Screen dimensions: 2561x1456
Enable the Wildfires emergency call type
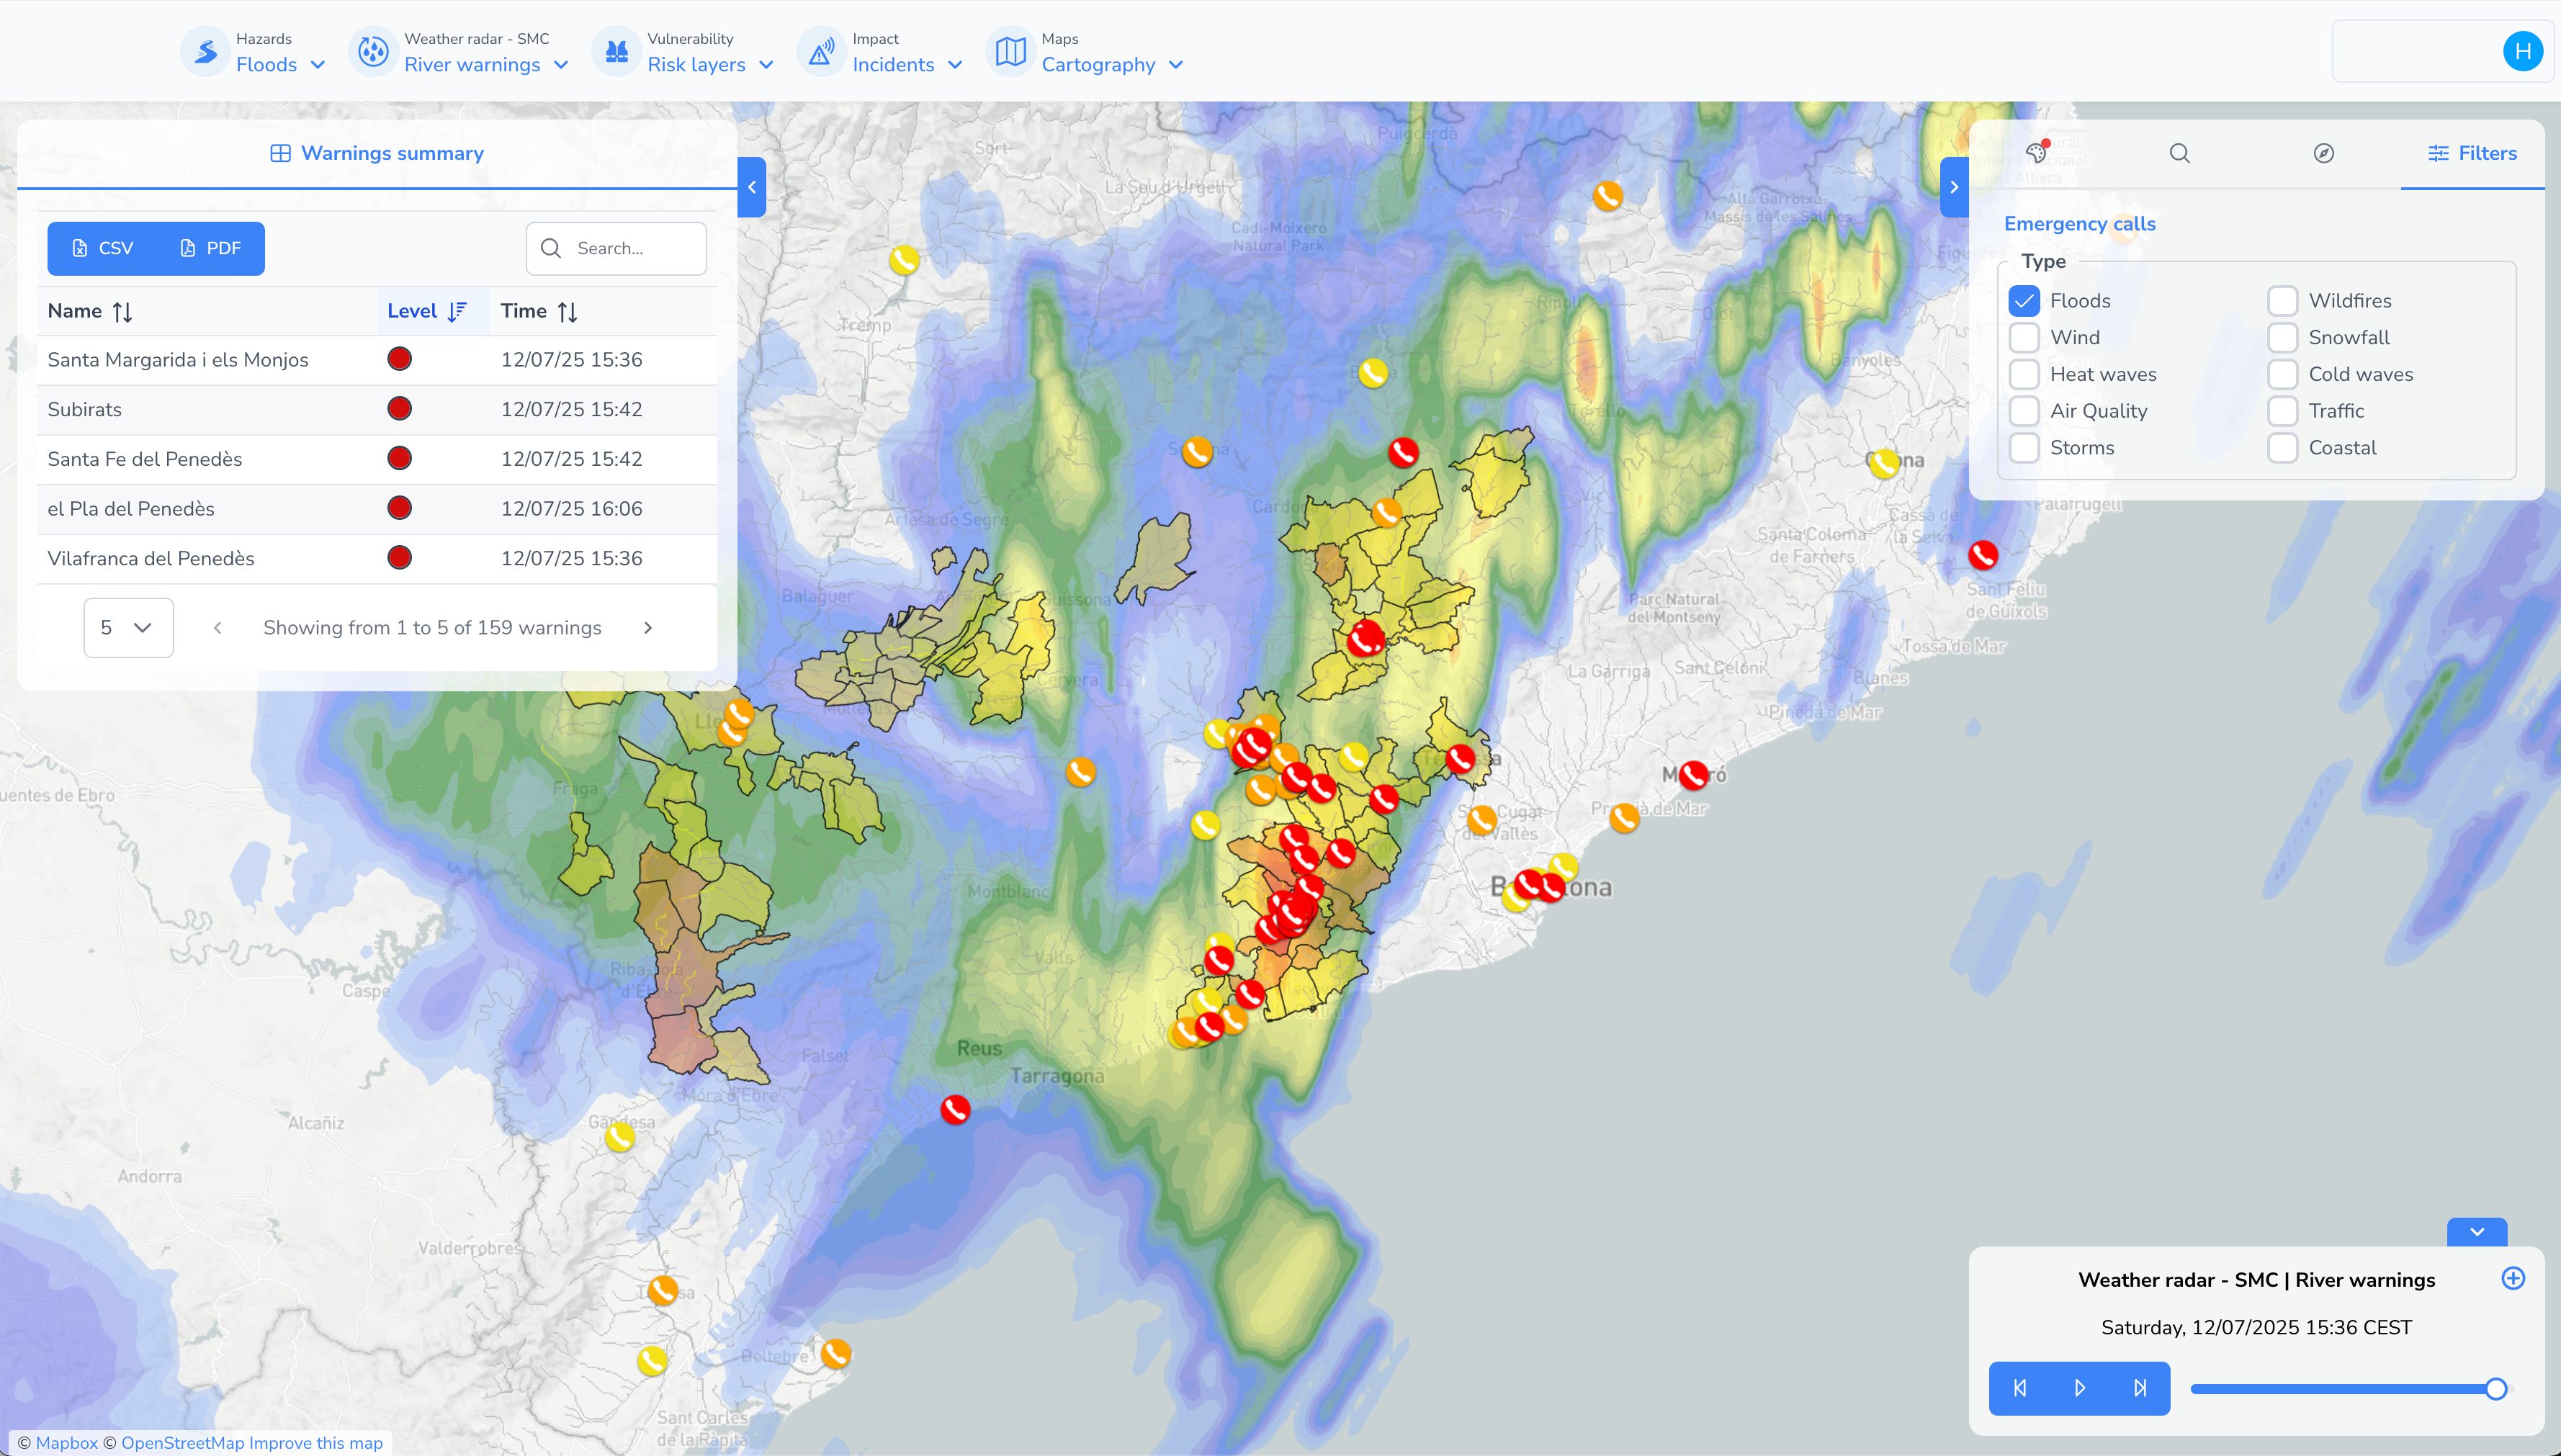(x=2283, y=301)
